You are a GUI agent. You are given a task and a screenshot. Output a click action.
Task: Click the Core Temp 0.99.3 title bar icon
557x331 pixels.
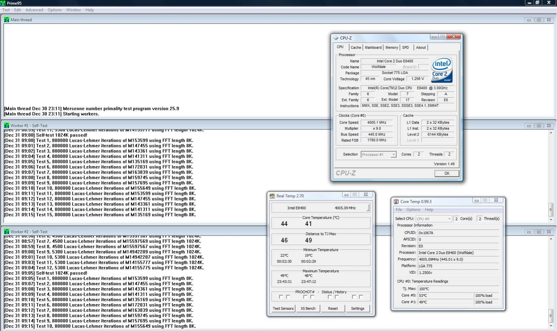(396, 202)
